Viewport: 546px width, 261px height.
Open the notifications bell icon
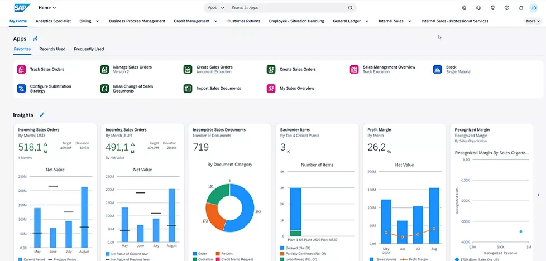521,8
